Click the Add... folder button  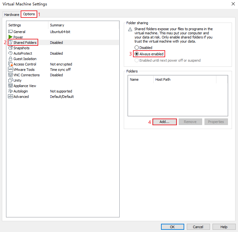[164, 122]
